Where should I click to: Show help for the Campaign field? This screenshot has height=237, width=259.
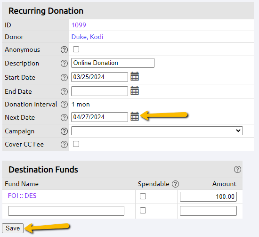click(x=64, y=131)
